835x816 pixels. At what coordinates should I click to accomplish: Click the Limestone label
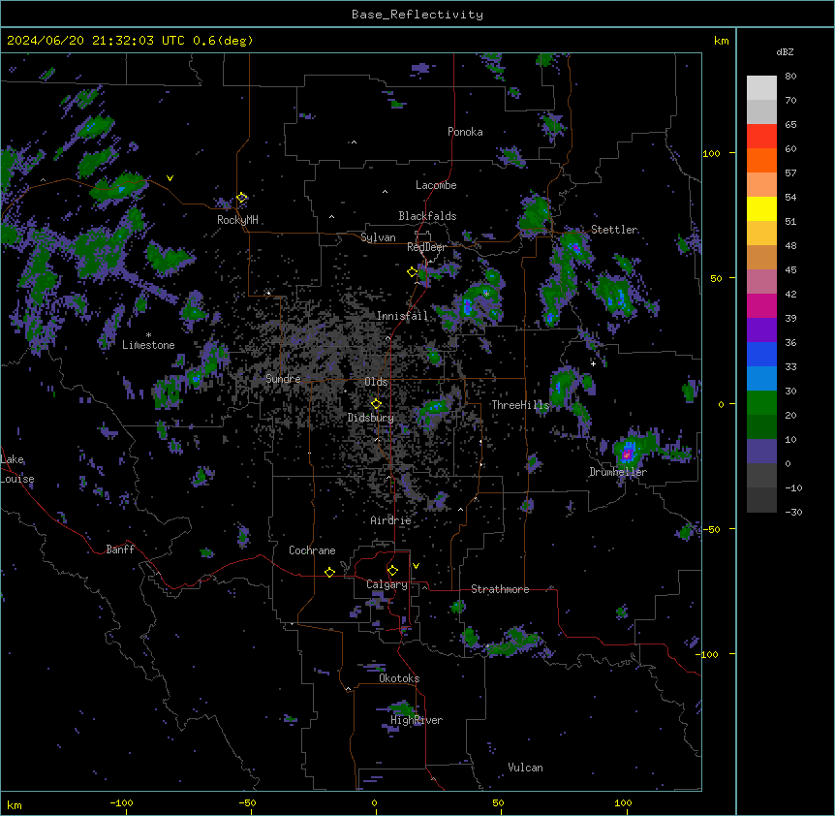(x=148, y=345)
